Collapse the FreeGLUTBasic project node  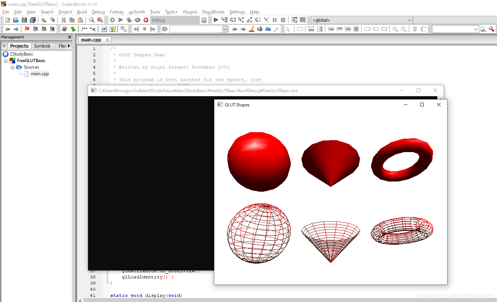(6, 61)
